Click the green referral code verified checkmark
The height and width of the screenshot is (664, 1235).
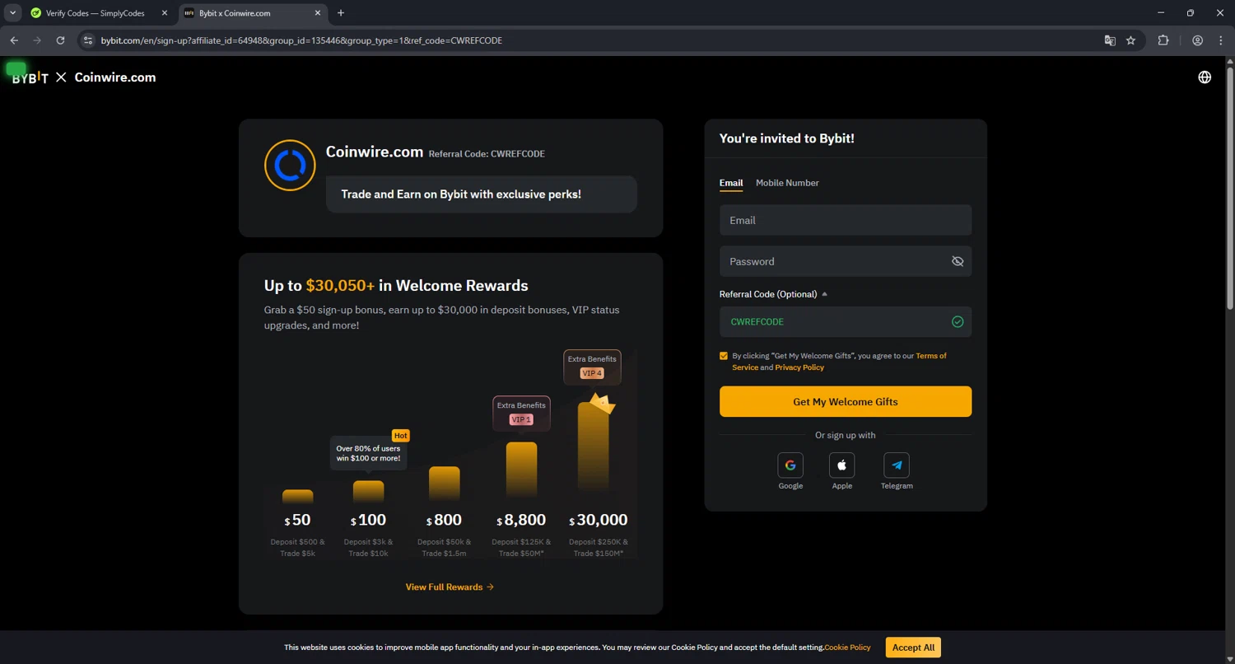pyautogui.click(x=958, y=322)
